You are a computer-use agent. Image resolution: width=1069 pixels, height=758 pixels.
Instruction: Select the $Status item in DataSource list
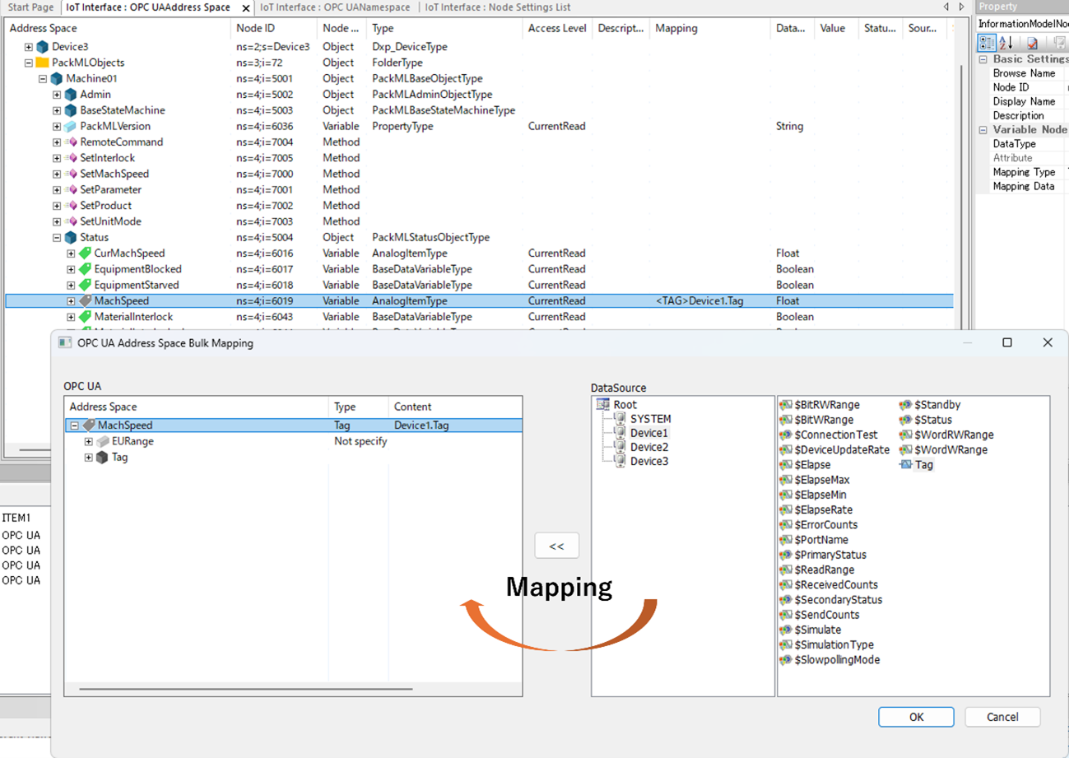931,420
